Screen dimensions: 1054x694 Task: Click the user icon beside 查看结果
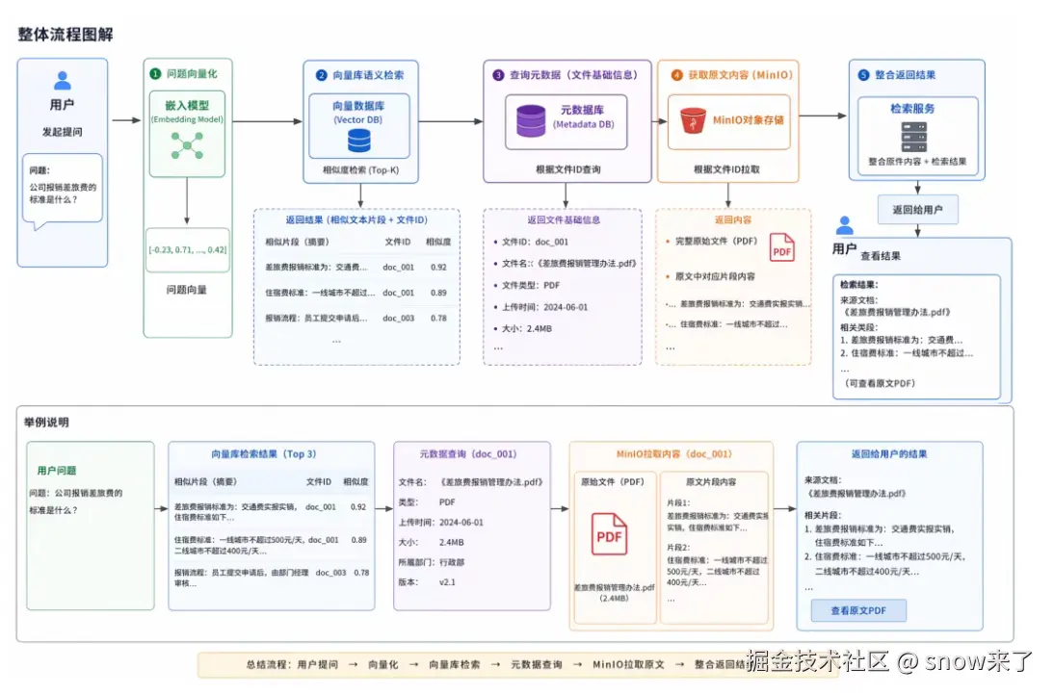[x=844, y=225]
